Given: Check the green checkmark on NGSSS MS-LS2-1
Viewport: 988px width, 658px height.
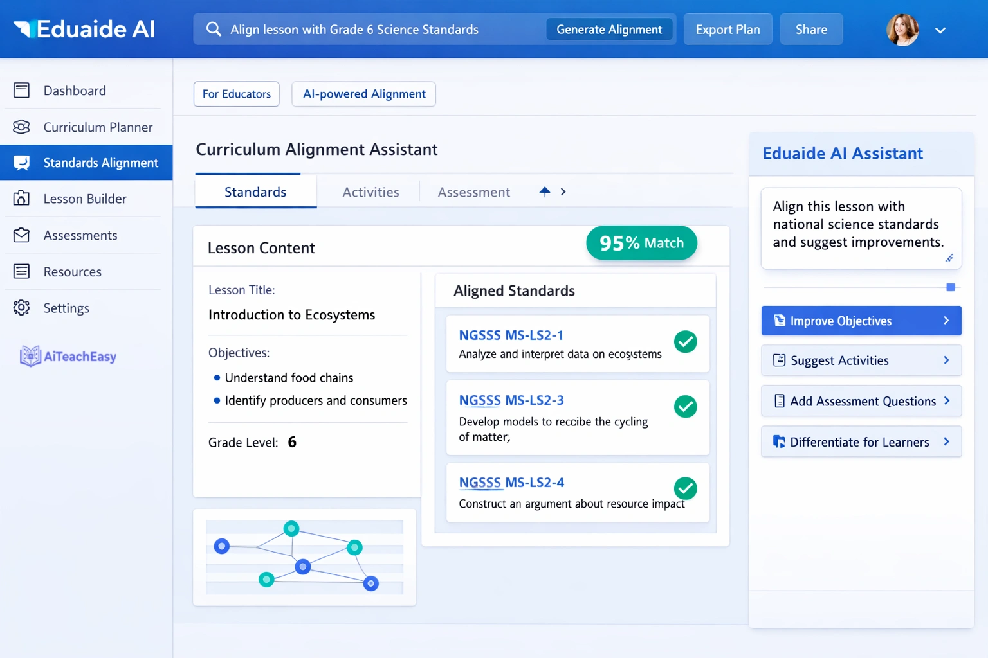Looking at the screenshot, I should click(x=685, y=342).
